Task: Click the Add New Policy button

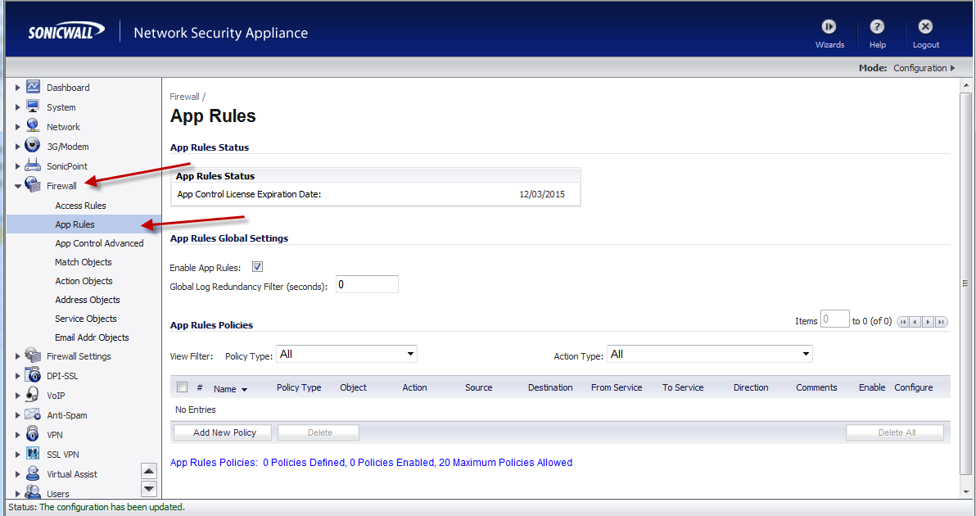Action: pyautogui.click(x=223, y=432)
